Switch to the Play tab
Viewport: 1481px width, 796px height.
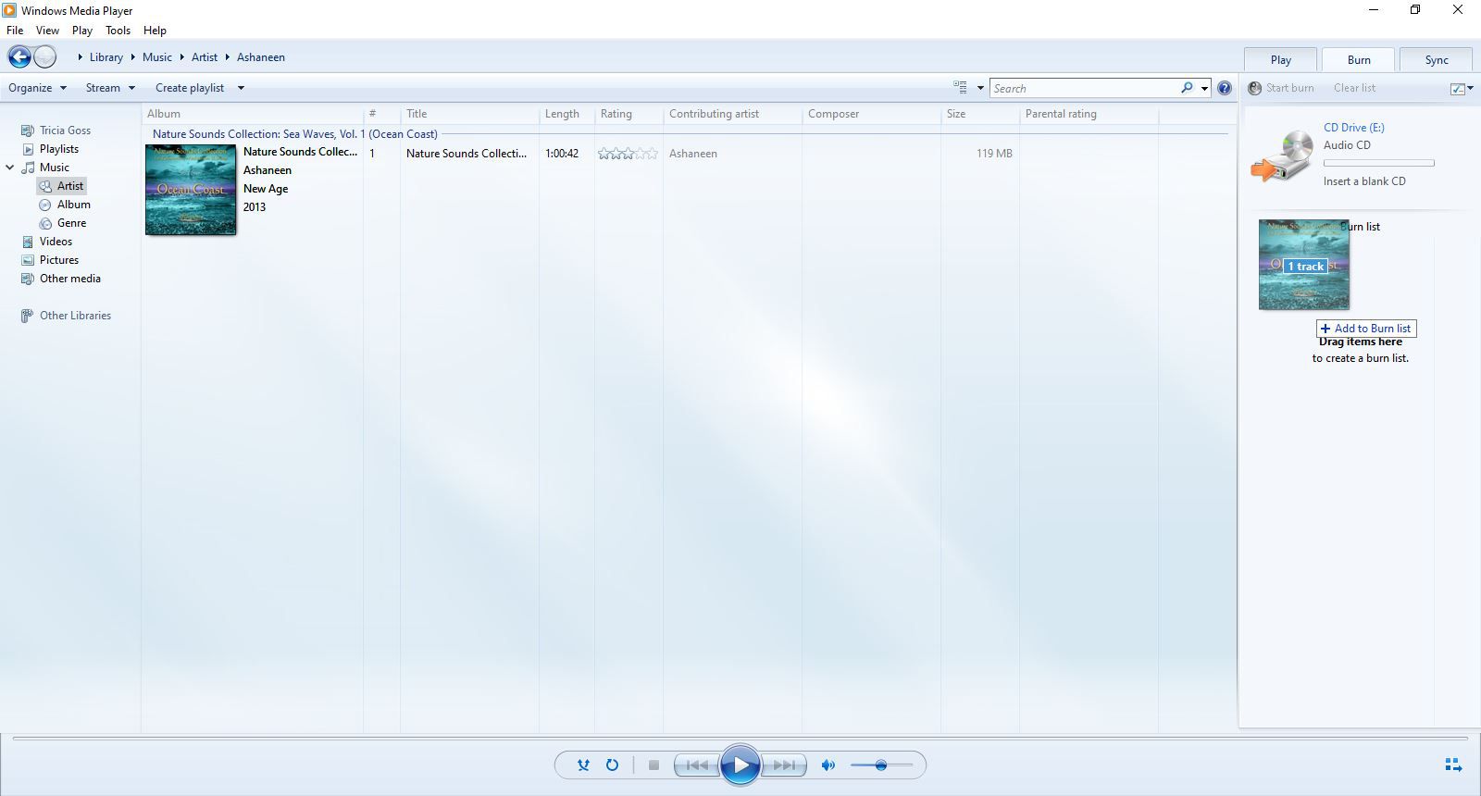[1281, 59]
